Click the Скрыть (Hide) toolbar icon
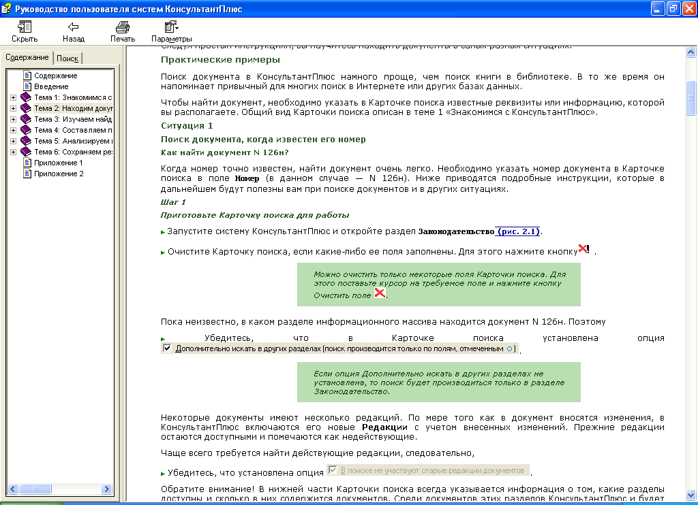The image size is (698, 505). pyautogui.click(x=25, y=27)
